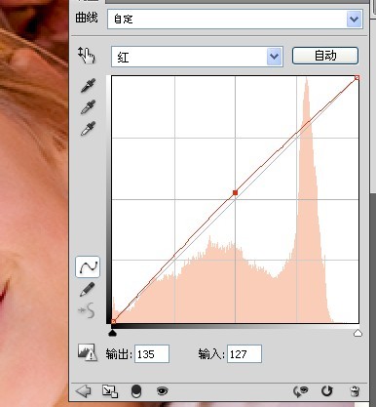Image resolution: width=376 pixels, height=407 pixels.
Task: Select the edit points curve tool
Action: [x=88, y=266]
